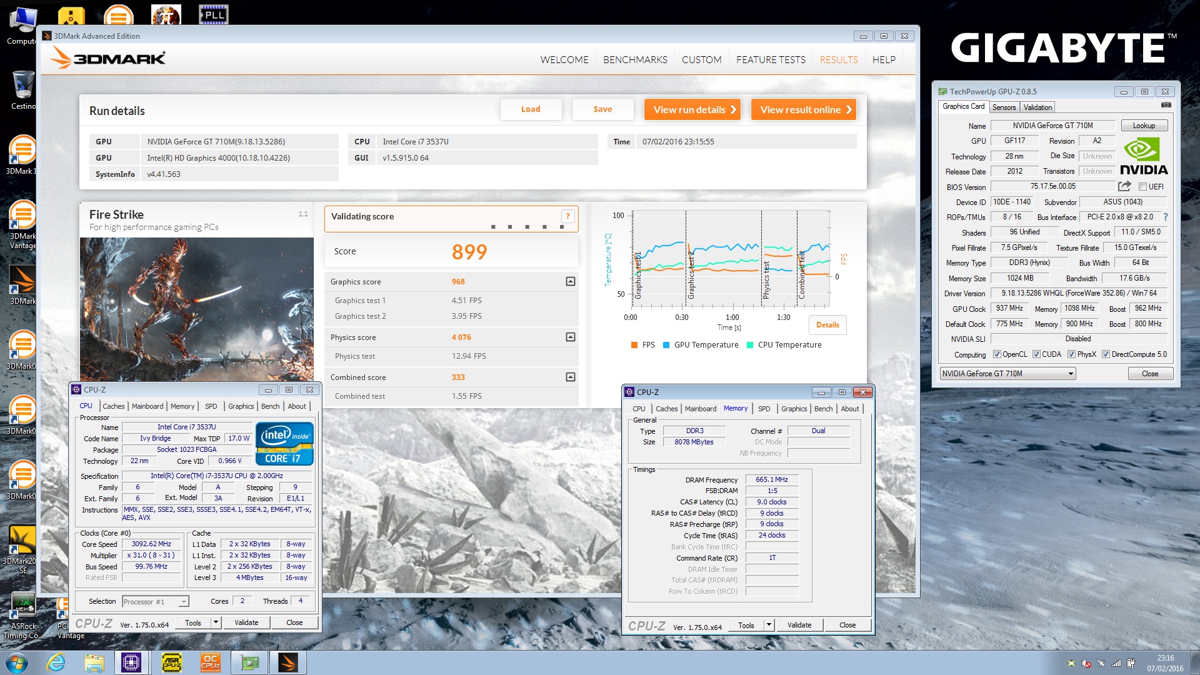The width and height of the screenshot is (1200, 675).
Task: Collapse the Graphics score section
Action: 570,282
